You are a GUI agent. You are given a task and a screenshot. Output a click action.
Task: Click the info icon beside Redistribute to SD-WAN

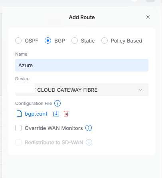tap(89, 142)
